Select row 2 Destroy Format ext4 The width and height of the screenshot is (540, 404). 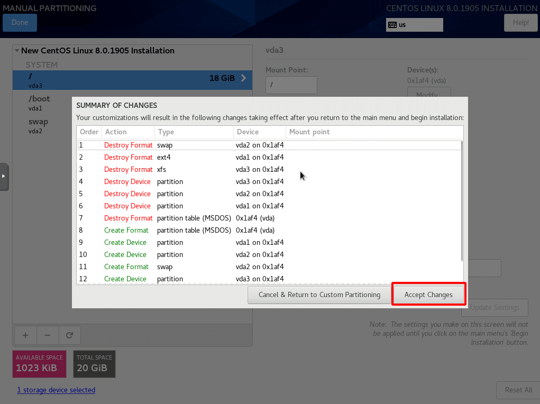coord(269,157)
